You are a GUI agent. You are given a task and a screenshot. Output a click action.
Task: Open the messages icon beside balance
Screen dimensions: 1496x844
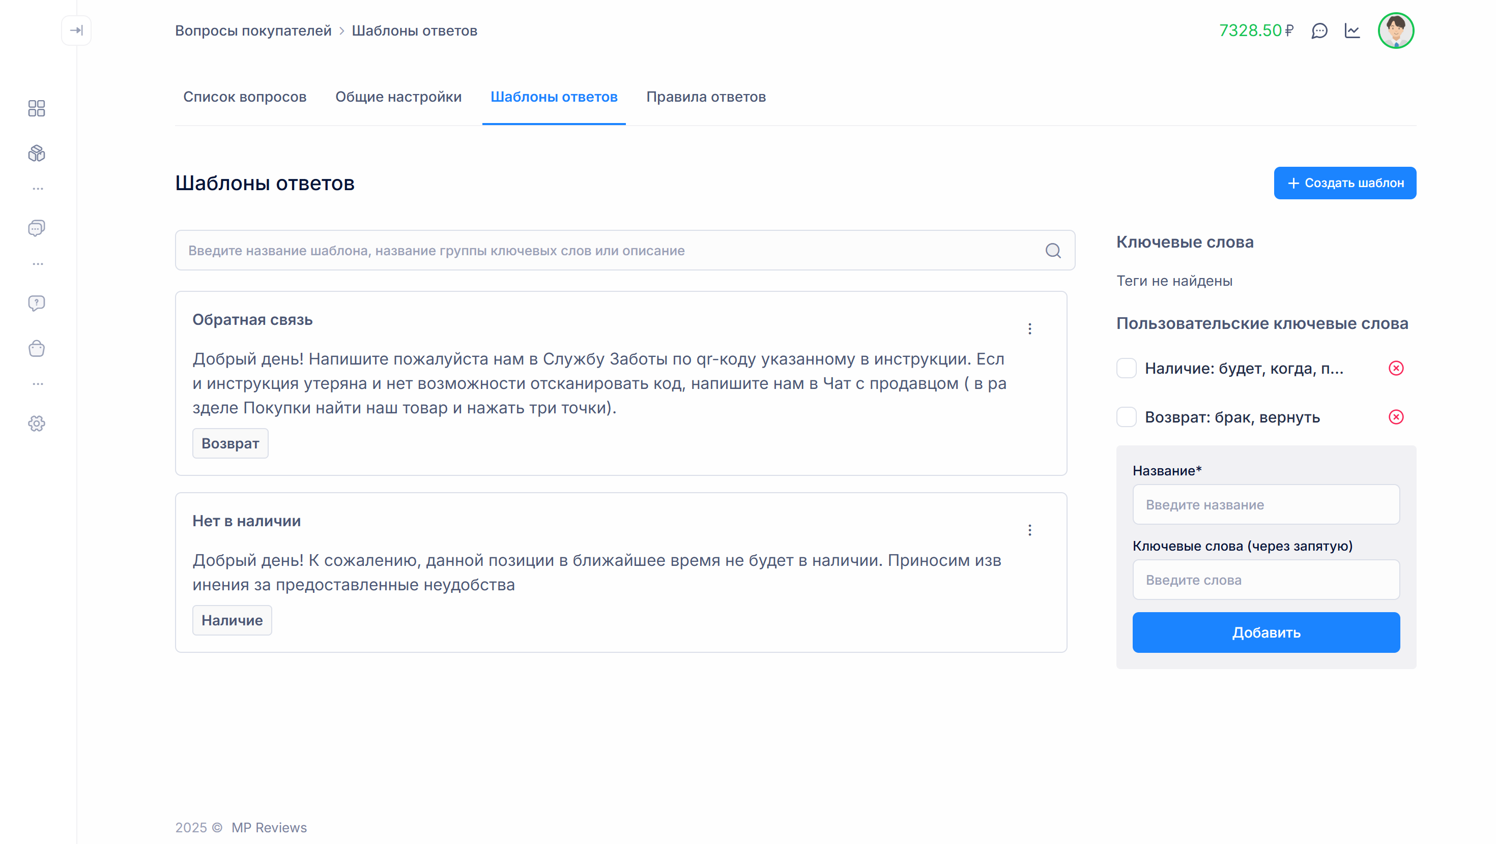(x=1319, y=31)
